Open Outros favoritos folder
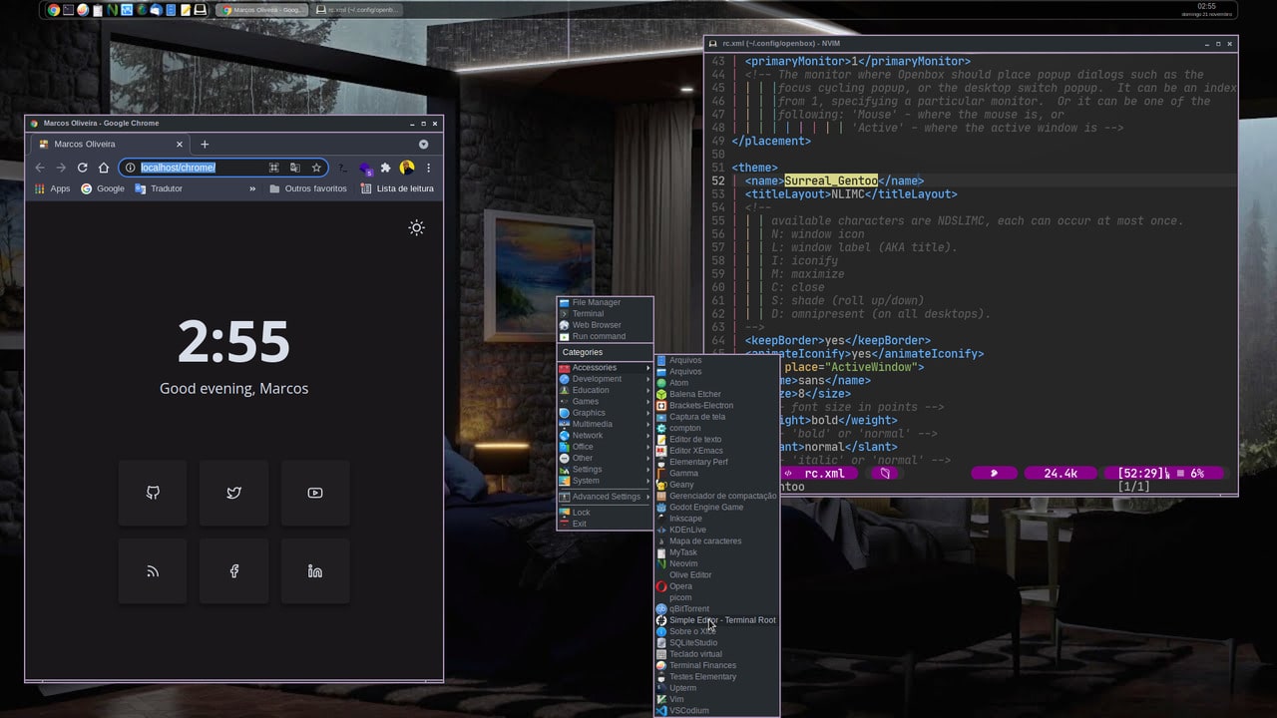Viewport: 1277px width, 718px height. pos(308,188)
